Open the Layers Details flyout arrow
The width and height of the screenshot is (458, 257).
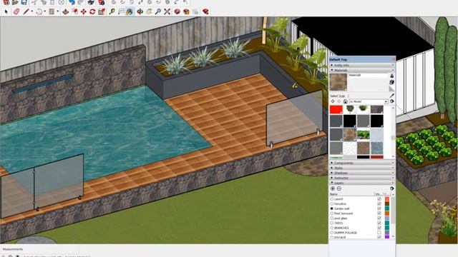pyautogui.click(x=392, y=188)
